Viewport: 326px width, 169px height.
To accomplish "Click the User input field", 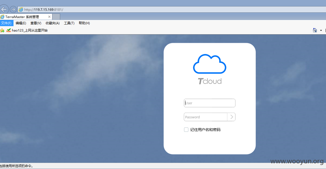I will (210, 103).
